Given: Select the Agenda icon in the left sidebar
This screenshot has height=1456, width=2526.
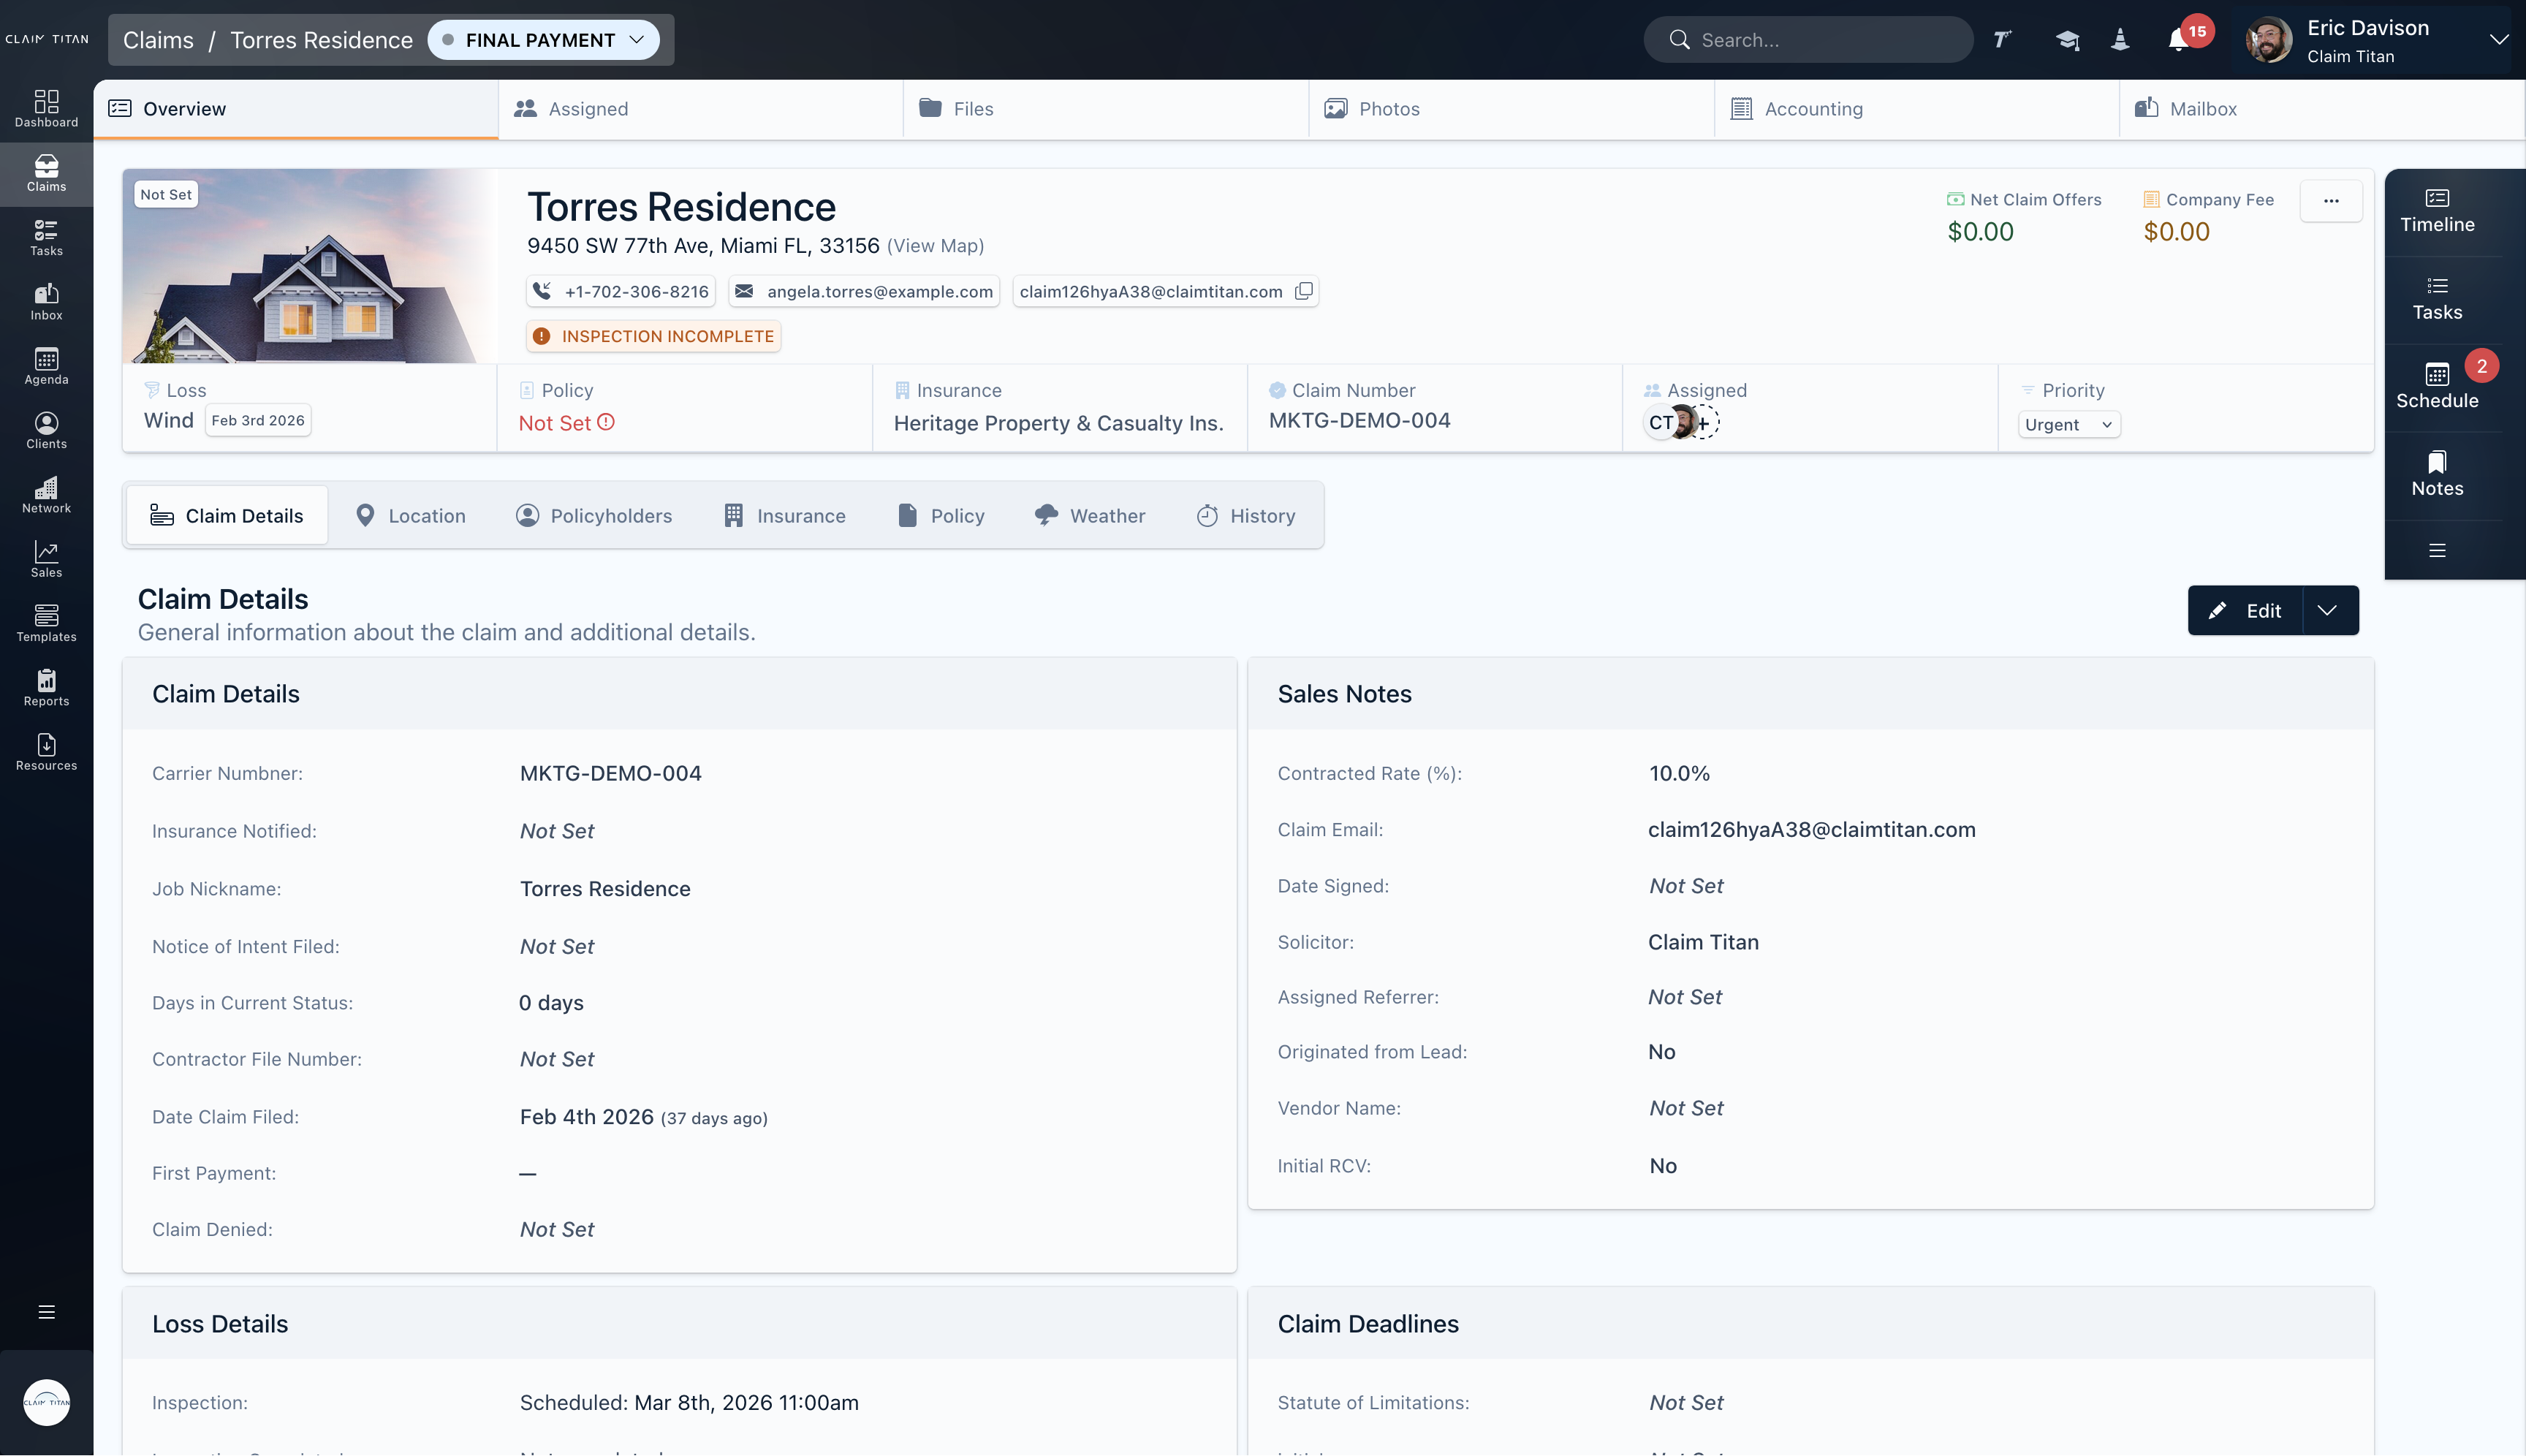Looking at the screenshot, I should (x=45, y=365).
